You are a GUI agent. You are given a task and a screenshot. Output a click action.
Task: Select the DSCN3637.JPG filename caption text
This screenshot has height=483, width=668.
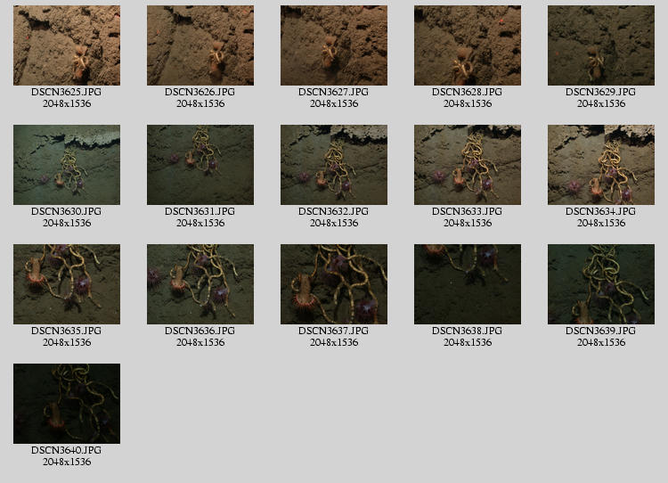point(334,332)
